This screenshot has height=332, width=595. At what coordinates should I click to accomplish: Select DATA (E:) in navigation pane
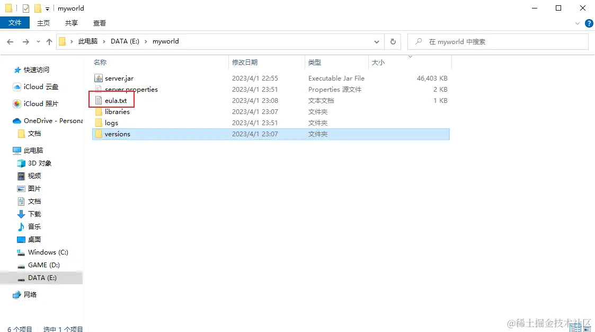click(x=41, y=278)
